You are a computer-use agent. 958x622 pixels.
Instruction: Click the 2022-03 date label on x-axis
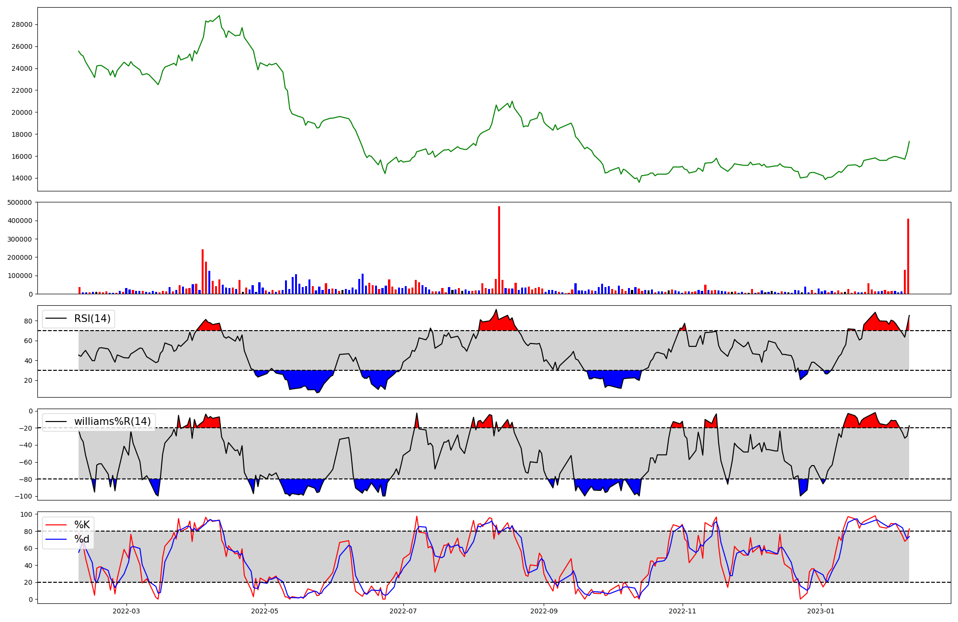click(126, 611)
